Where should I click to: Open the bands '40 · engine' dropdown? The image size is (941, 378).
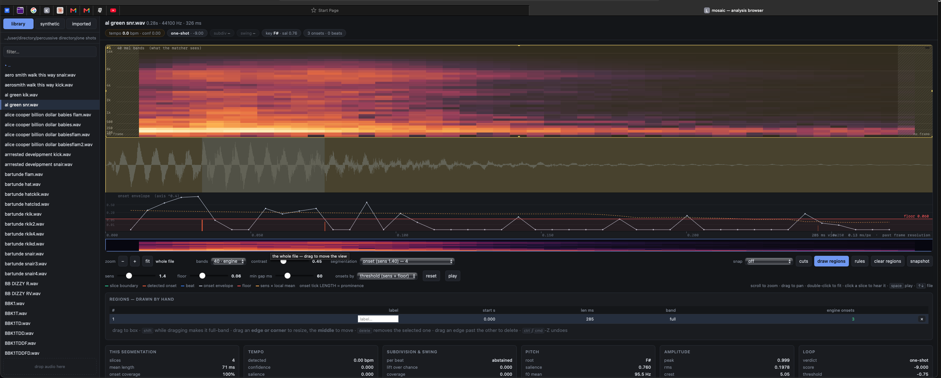(x=228, y=261)
